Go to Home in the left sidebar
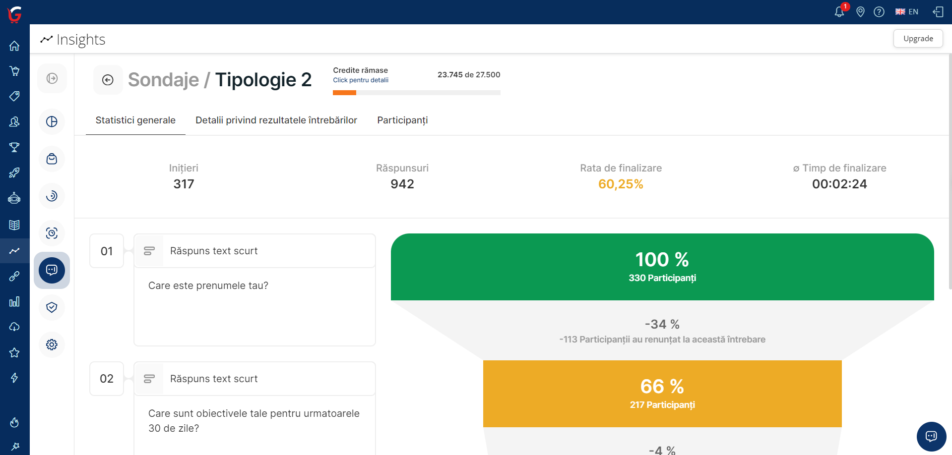 click(14, 46)
